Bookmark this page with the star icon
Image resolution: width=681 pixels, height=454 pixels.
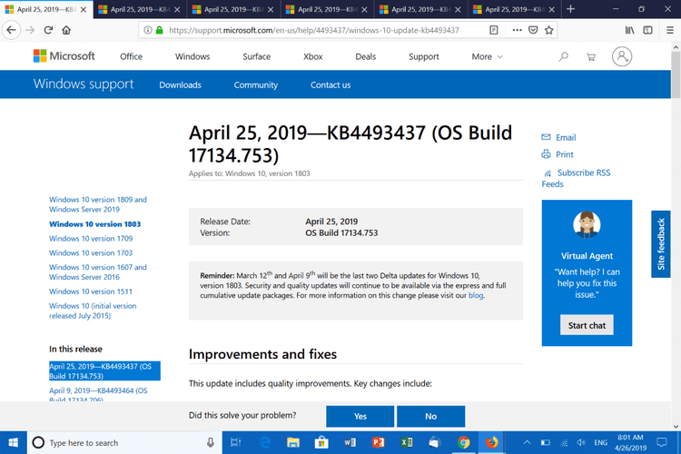pyautogui.click(x=549, y=30)
